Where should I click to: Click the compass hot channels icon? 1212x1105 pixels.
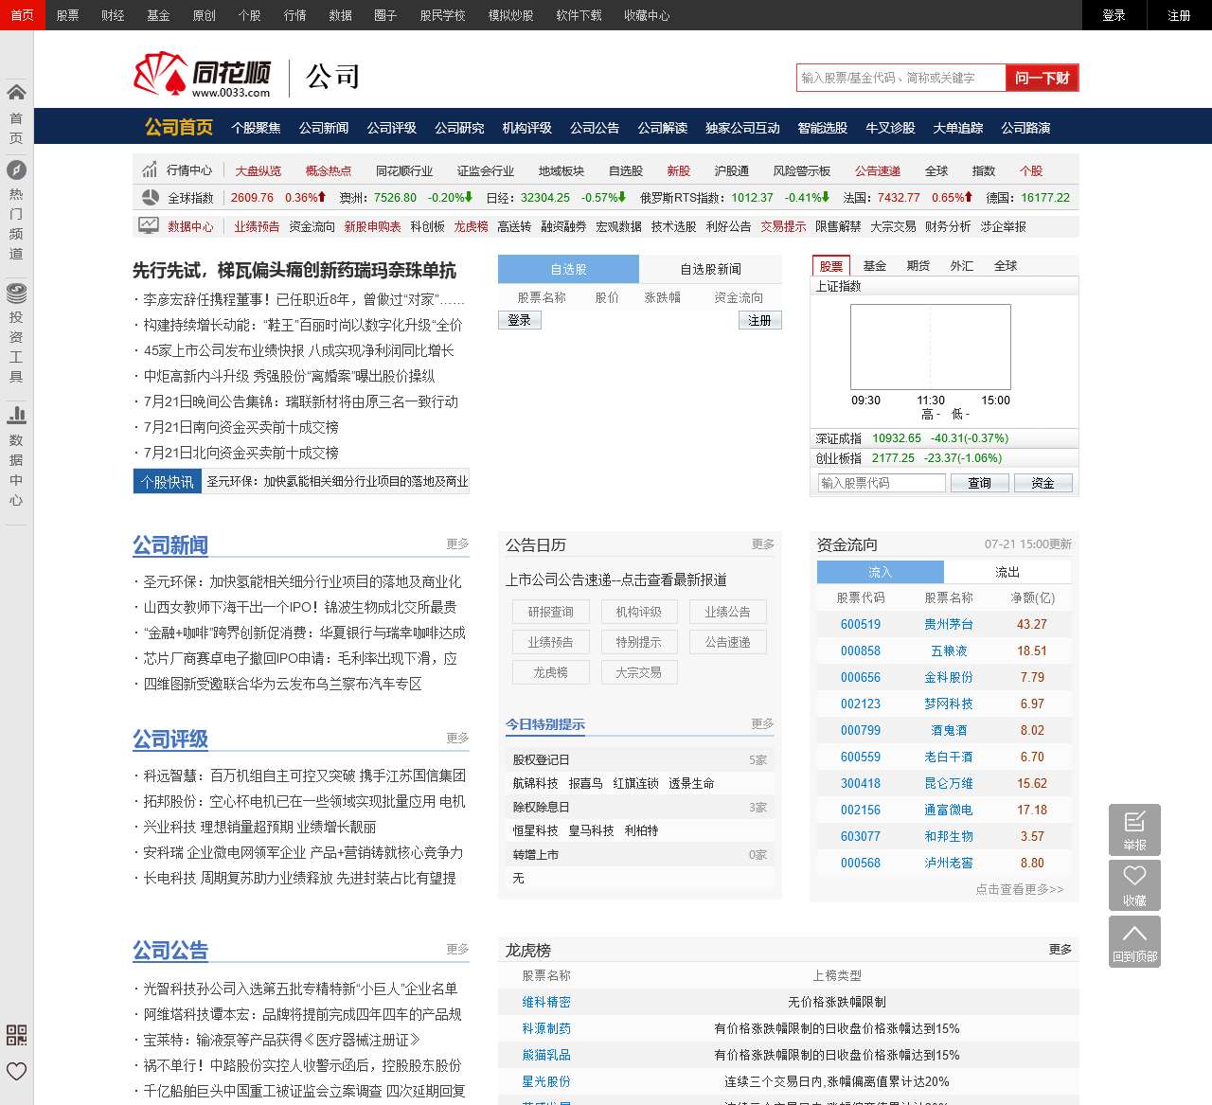click(x=16, y=170)
